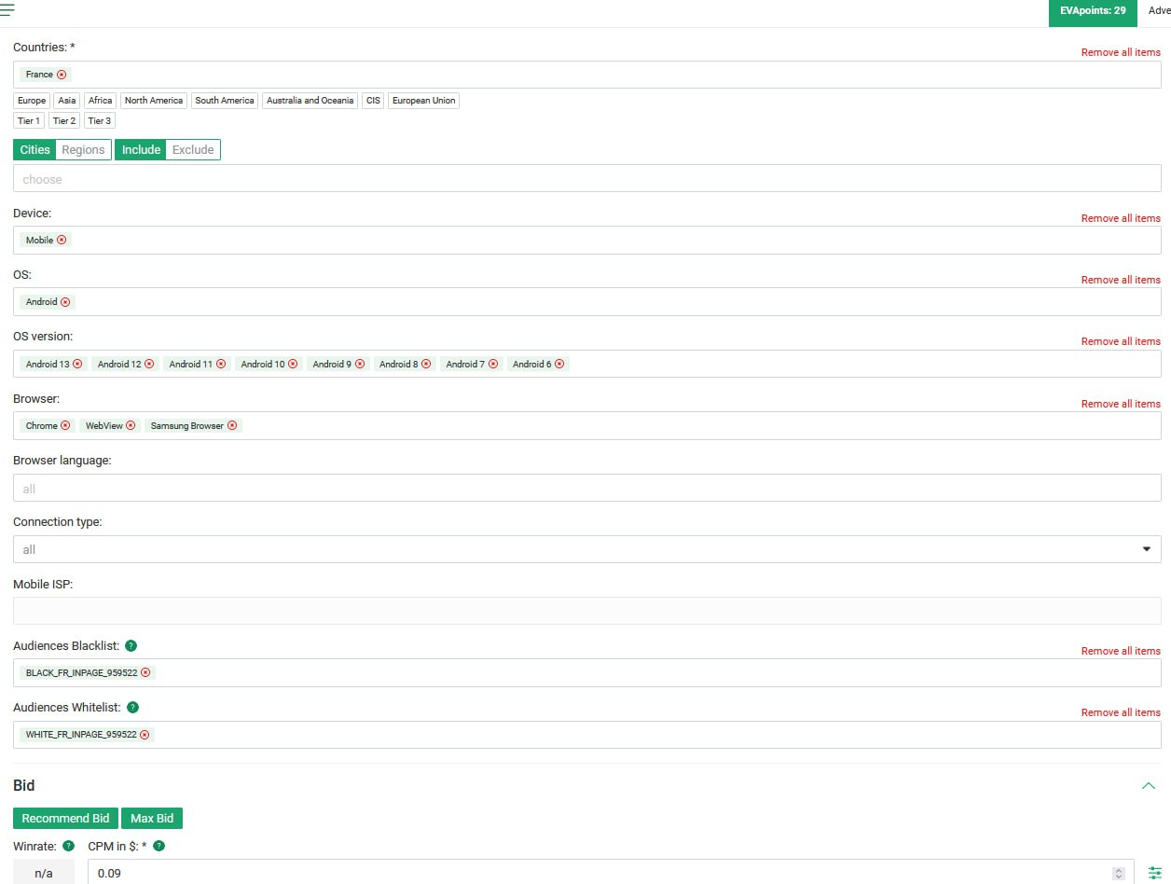The width and height of the screenshot is (1171, 884).
Task: Add CIS country group
Action: tap(374, 101)
